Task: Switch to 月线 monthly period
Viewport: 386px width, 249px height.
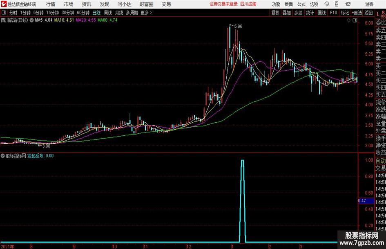Action: (x=119, y=13)
